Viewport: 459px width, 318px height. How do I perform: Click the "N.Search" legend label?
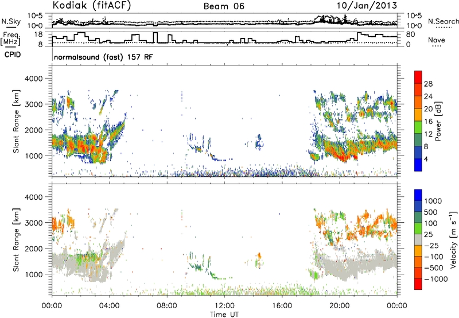(x=443, y=21)
